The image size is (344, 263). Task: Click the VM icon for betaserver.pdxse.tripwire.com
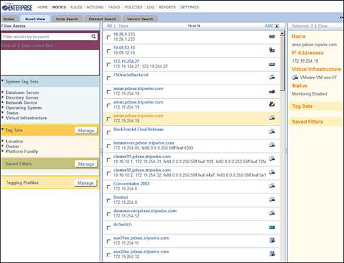point(272,145)
